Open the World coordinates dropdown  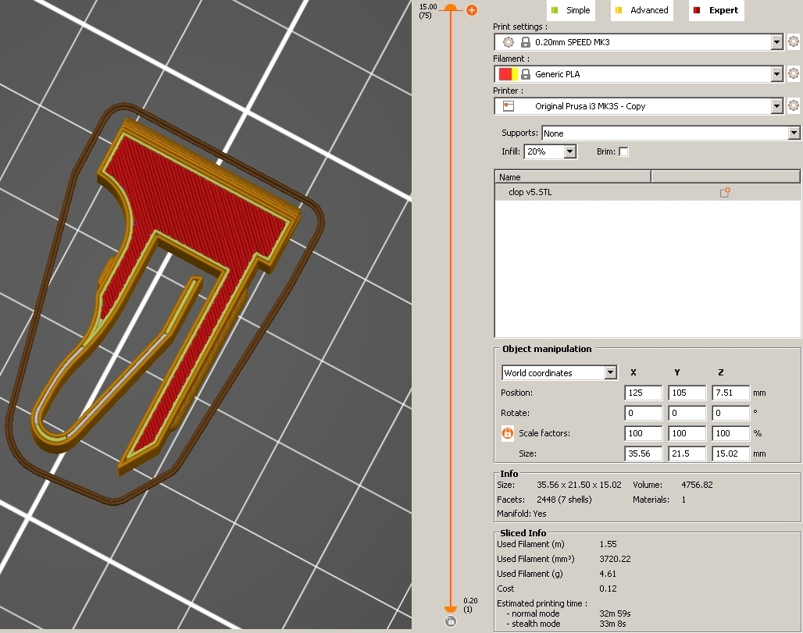click(x=610, y=373)
